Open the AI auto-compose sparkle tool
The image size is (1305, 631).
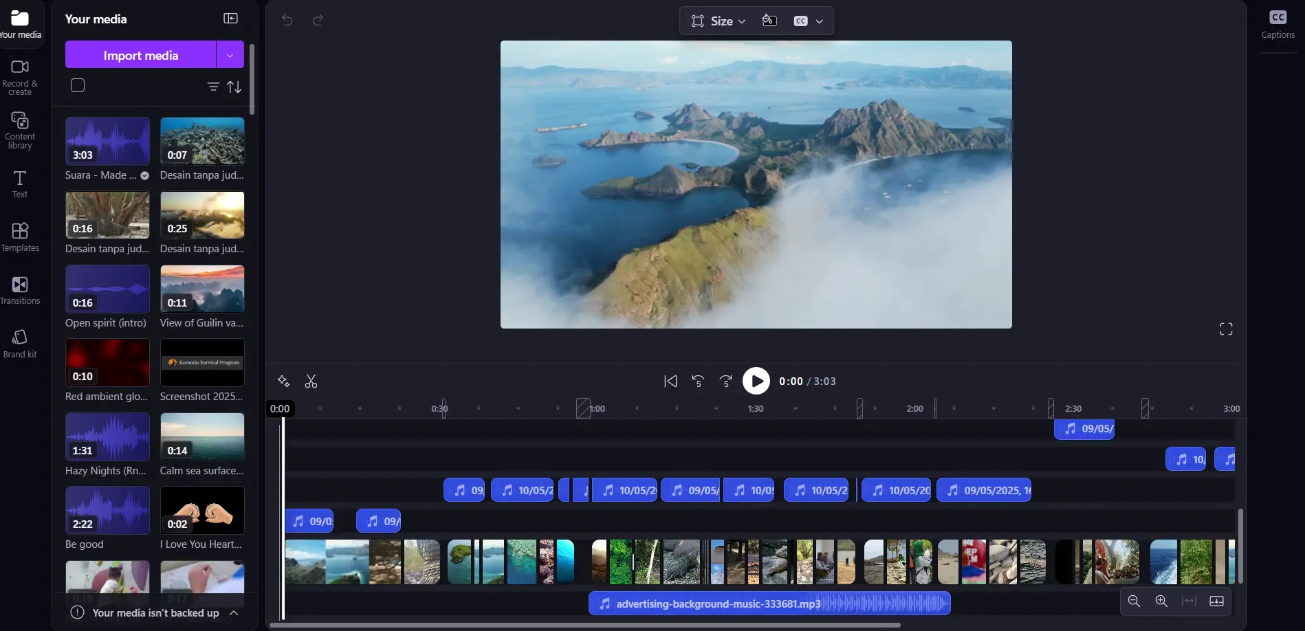point(283,381)
